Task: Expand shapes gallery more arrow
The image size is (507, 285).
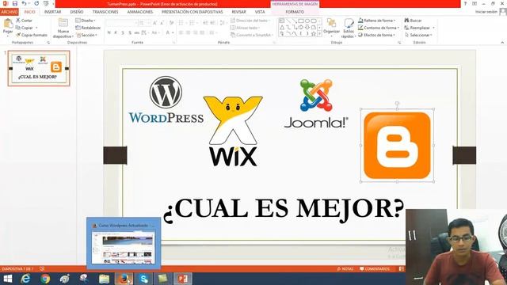Action: [320, 33]
